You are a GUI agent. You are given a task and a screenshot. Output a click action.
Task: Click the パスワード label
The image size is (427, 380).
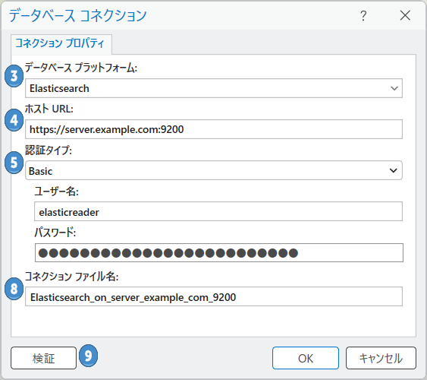point(55,233)
